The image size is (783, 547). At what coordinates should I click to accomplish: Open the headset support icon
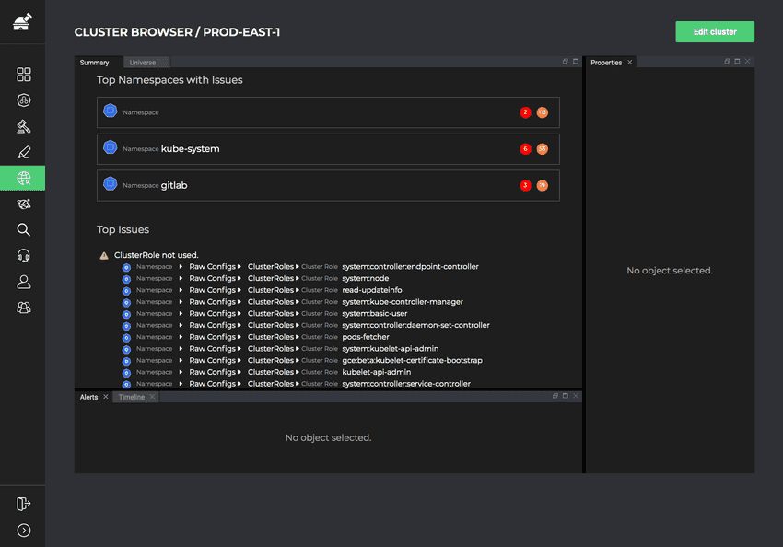24,256
